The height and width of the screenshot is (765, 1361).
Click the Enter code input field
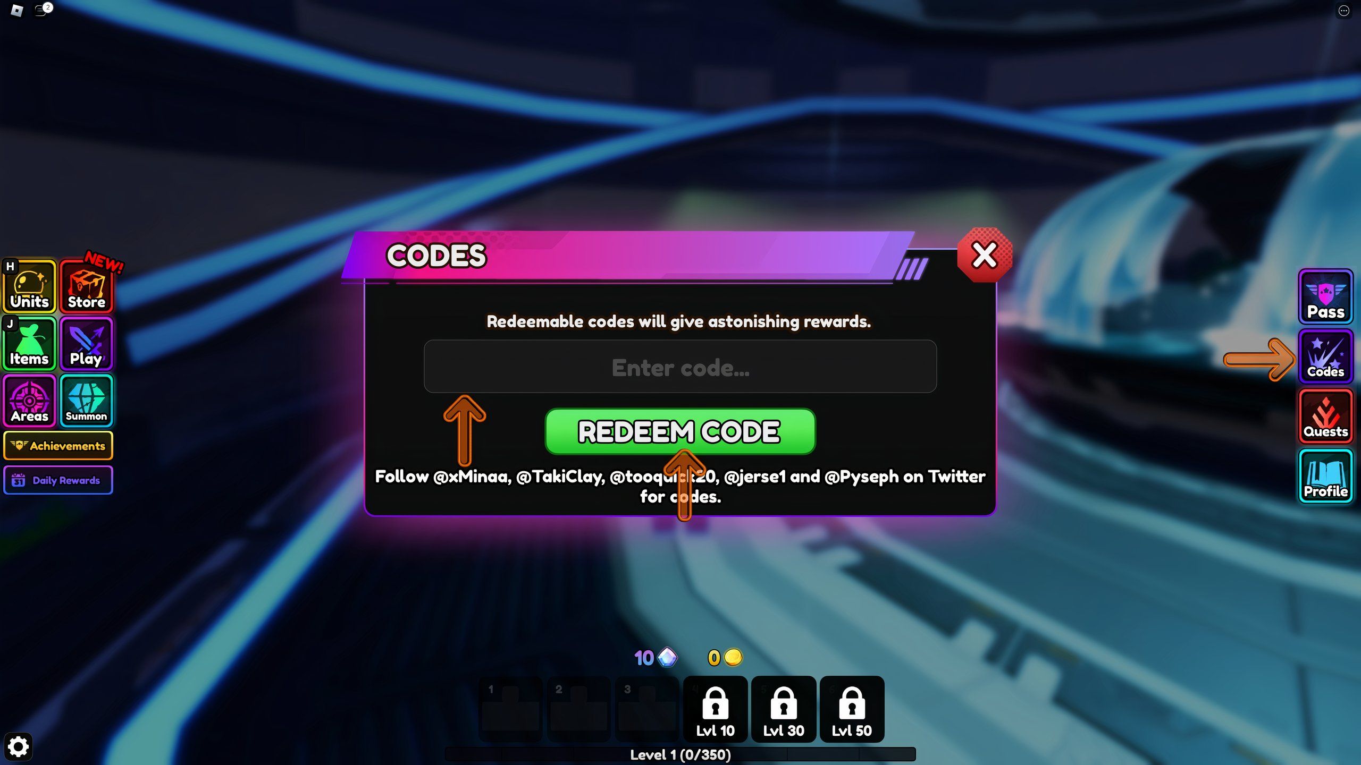coord(680,367)
